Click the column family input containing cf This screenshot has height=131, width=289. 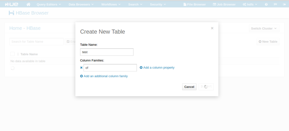(110, 68)
